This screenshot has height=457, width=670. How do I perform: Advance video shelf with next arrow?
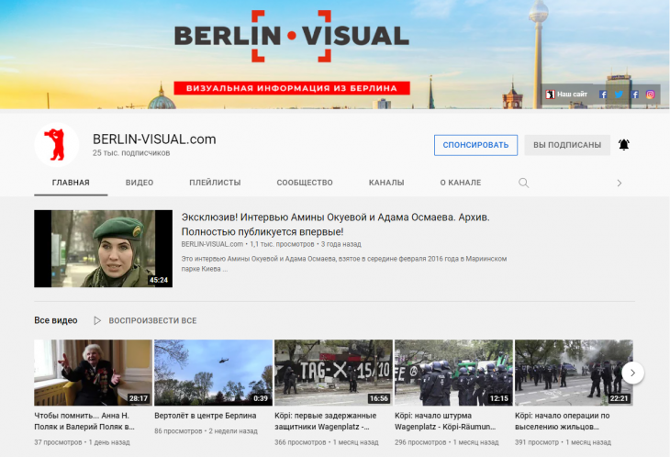point(632,373)
